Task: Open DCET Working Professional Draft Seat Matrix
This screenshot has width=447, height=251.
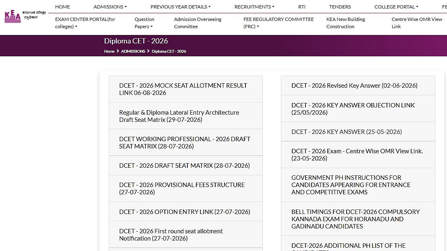Action: (185, 142)
